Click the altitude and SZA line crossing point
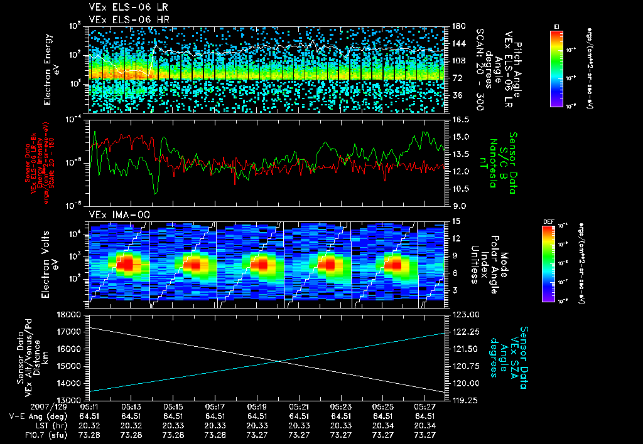The width and height of the screenshot is (643, 444). pos(278,361)
